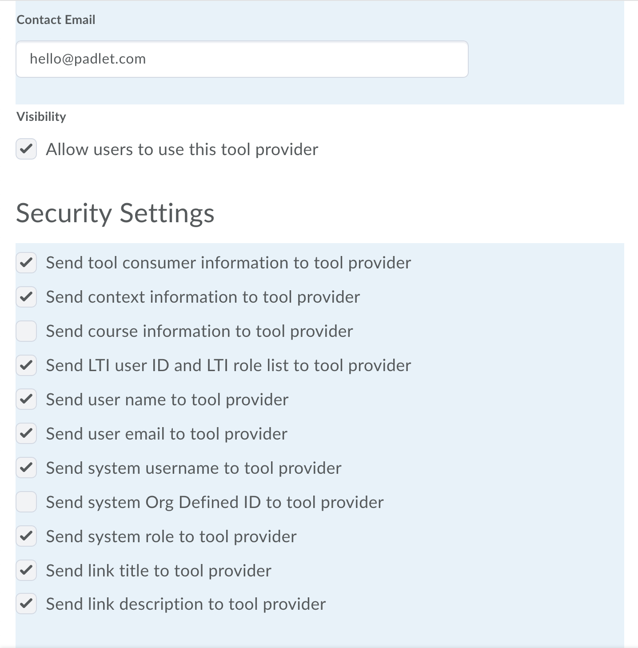Disable Send context information to tool provider
The image size is (638, 648).
(26, 297)
